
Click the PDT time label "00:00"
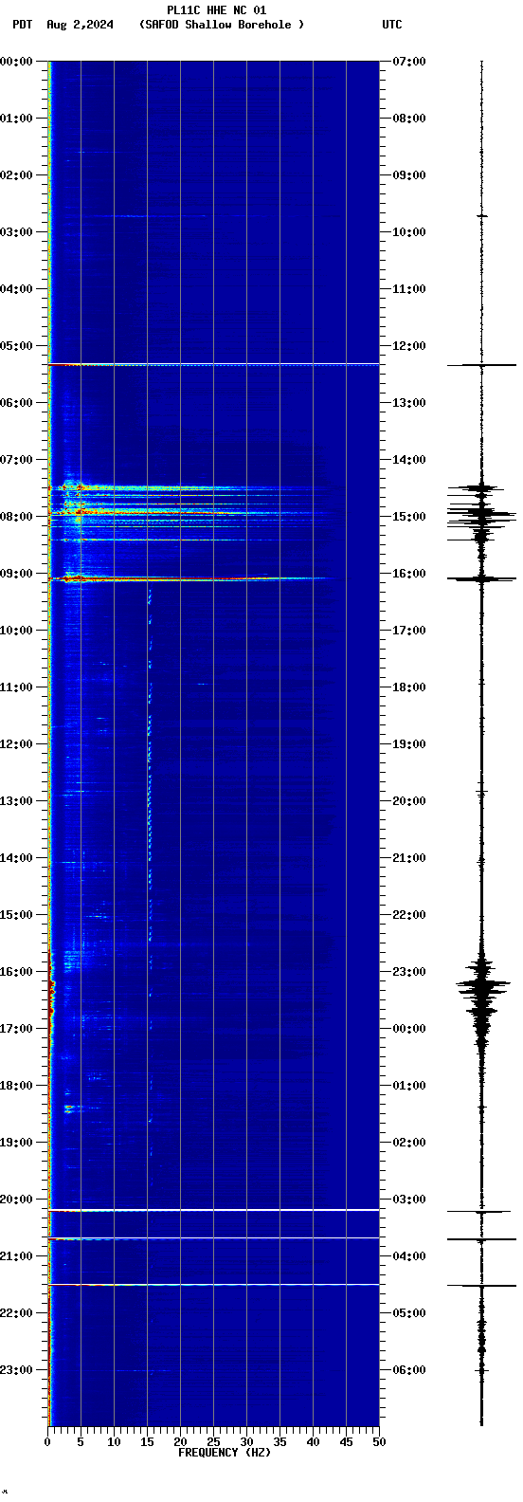click(x=16, y=62)
